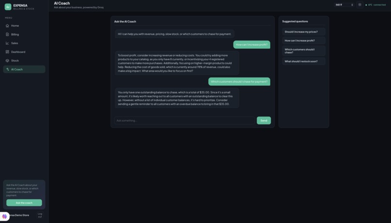Click the 'AI Coach' page title
Screen dimensions: 391x223
(62, 3)
